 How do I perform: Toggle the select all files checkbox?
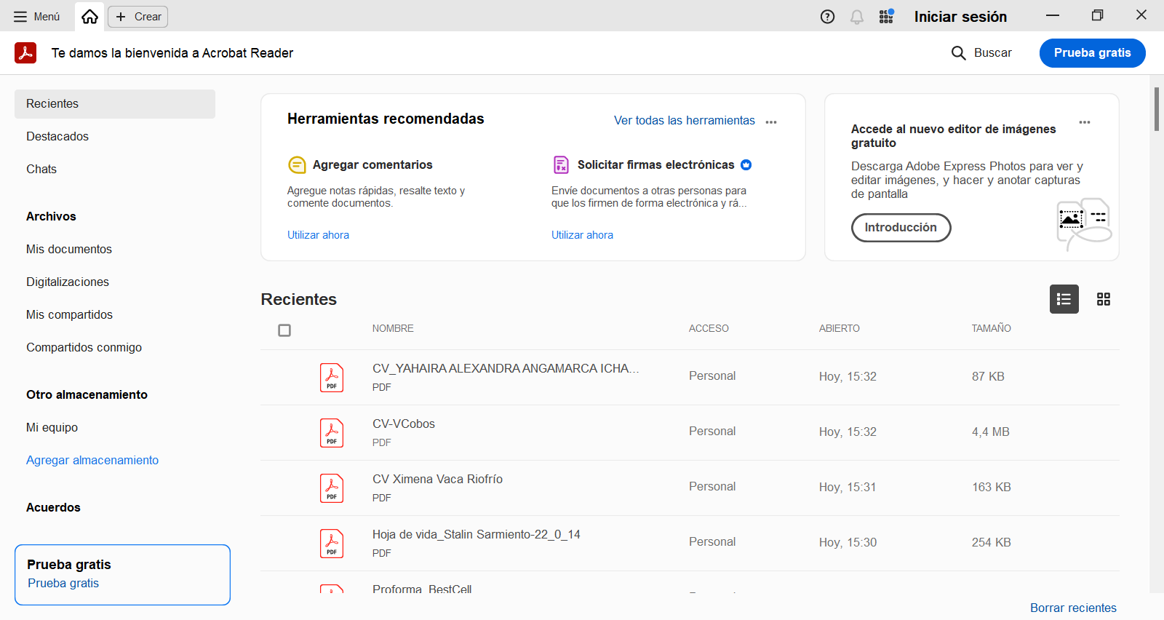[284, 330]
